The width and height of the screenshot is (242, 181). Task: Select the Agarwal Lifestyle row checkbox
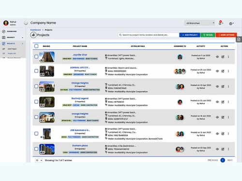36,71
